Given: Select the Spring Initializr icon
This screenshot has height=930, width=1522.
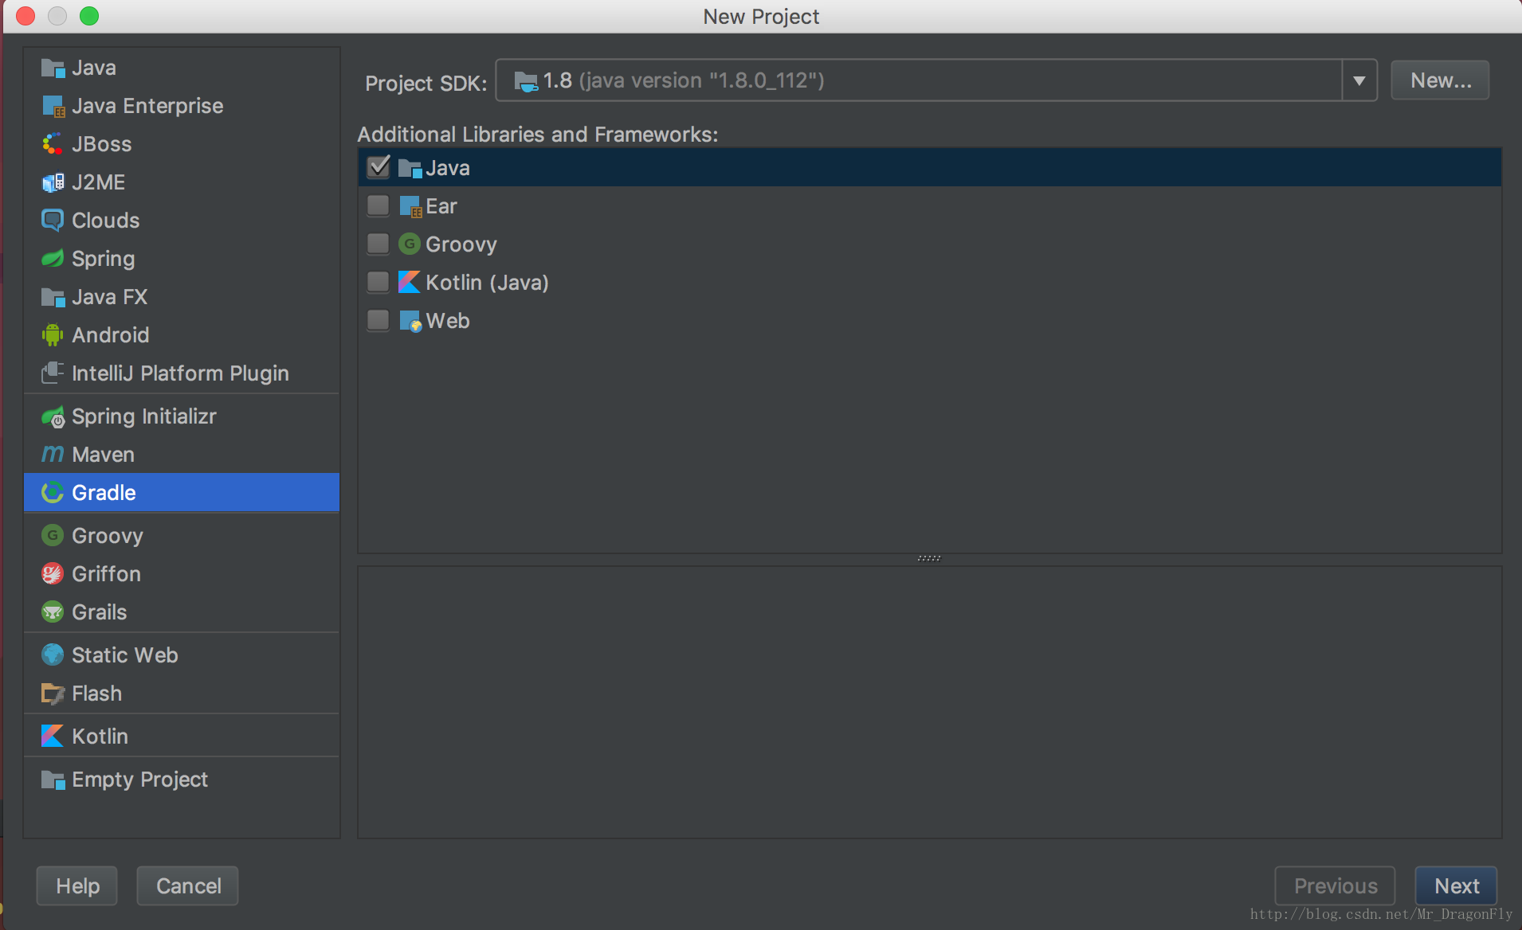Looking at the screenshot, I should (x=53, y=416).
